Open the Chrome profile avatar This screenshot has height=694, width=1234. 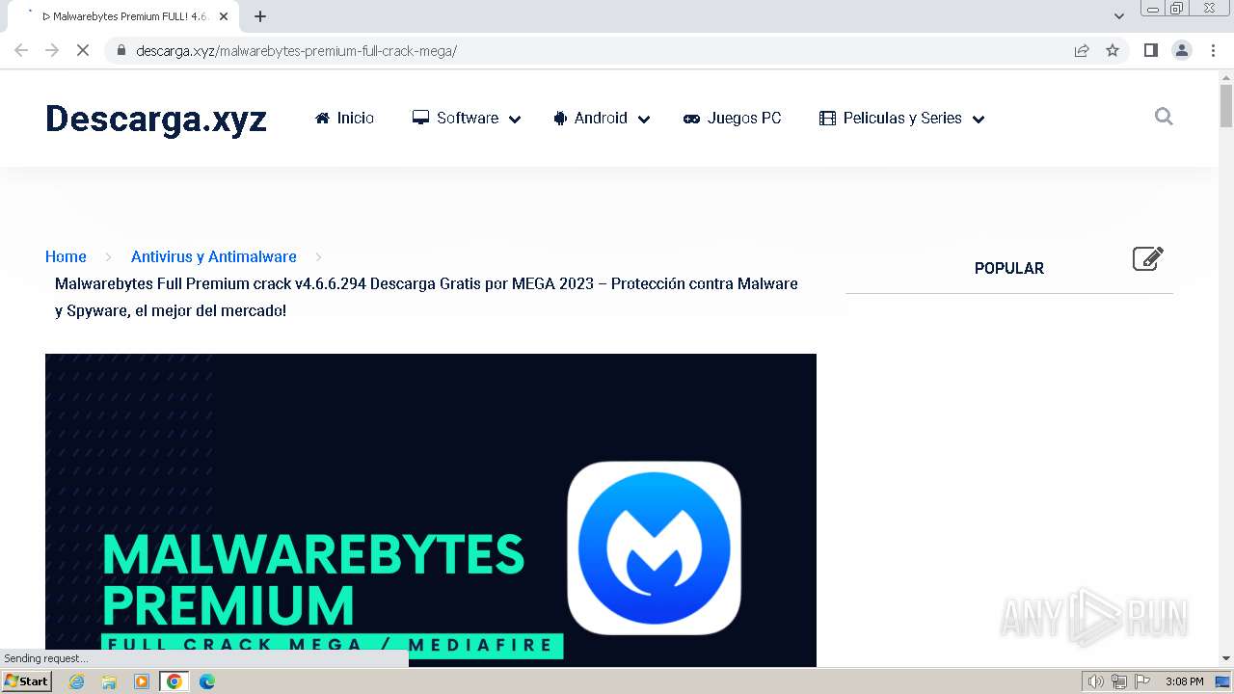[1182, 50]
